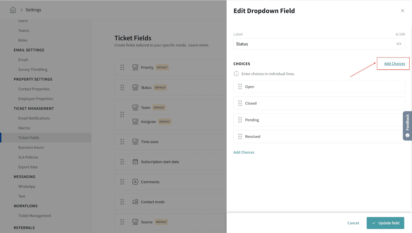Grab the drag handle for Closed choice
The height and width of the screenshot is (233, 412).
240,103
